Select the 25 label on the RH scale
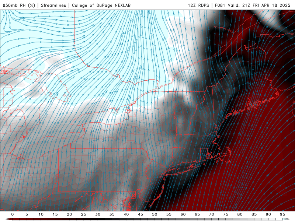The height and width of the screenshot is (221, 295). (x=84, y=214)
